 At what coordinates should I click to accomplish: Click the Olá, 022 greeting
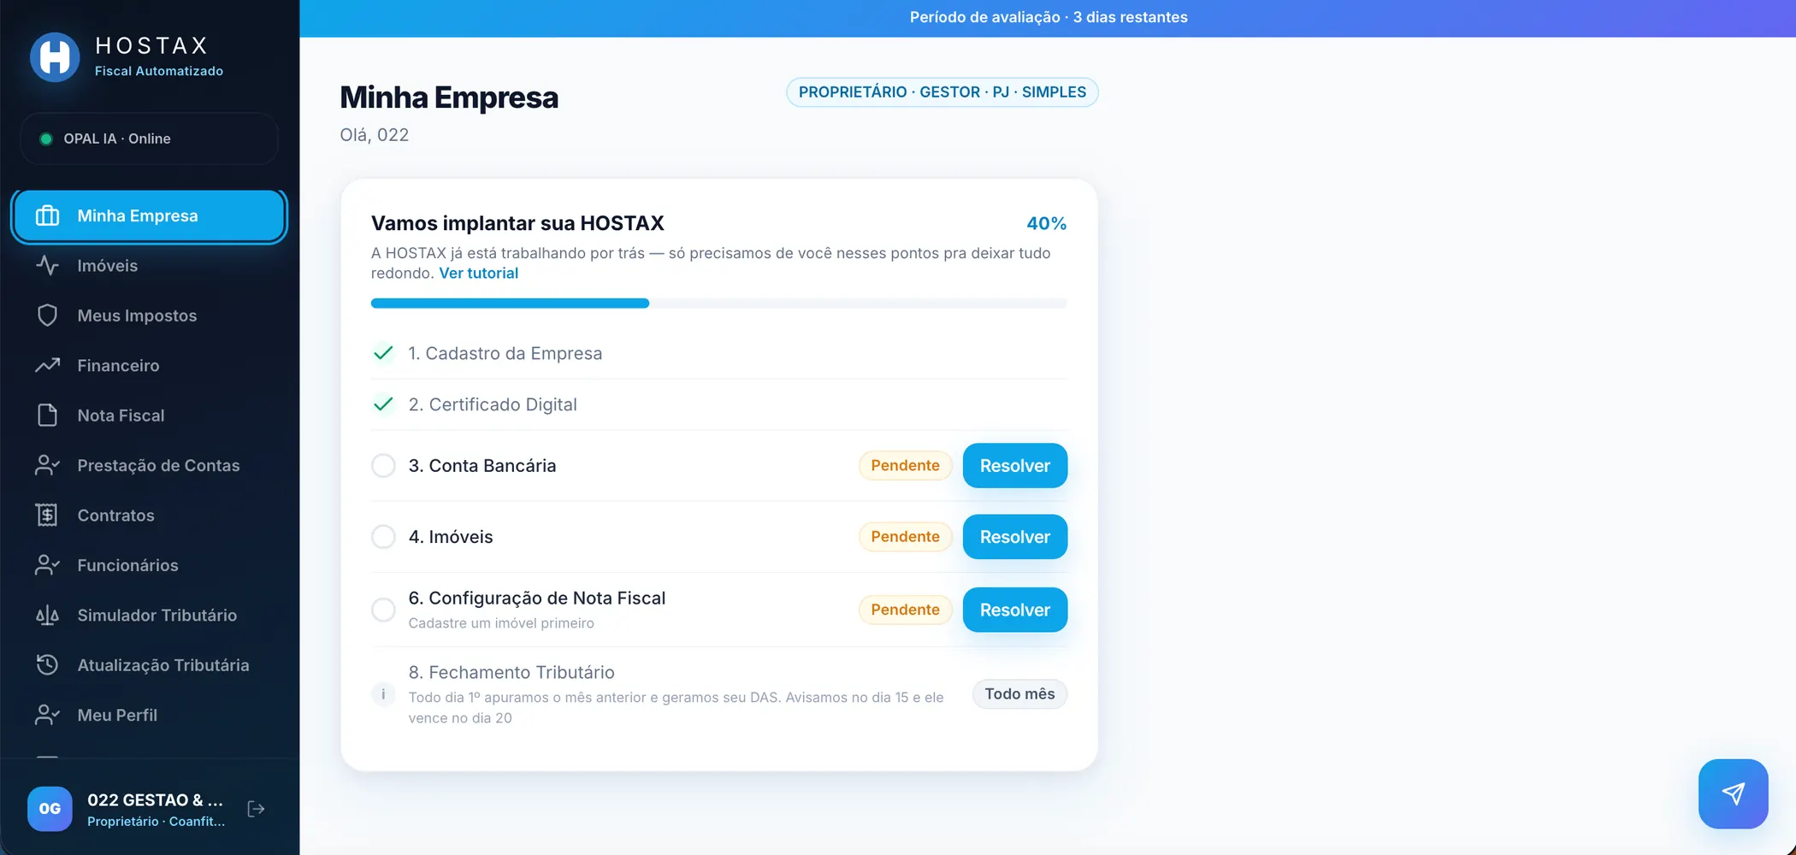click(375, 135)
